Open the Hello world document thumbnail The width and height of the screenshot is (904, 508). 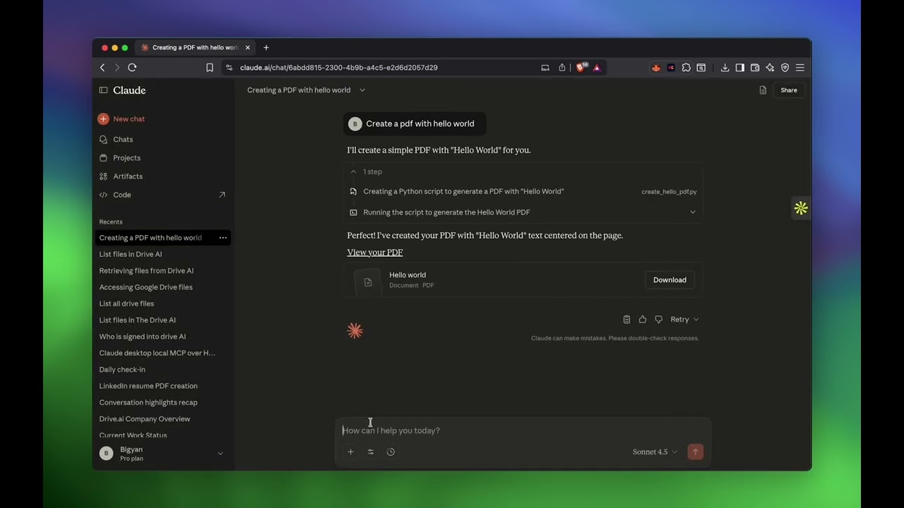pos(368,282)
